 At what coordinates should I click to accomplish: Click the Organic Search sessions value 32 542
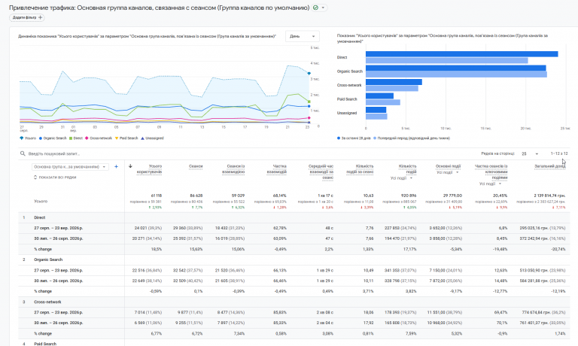coord(180,270)
